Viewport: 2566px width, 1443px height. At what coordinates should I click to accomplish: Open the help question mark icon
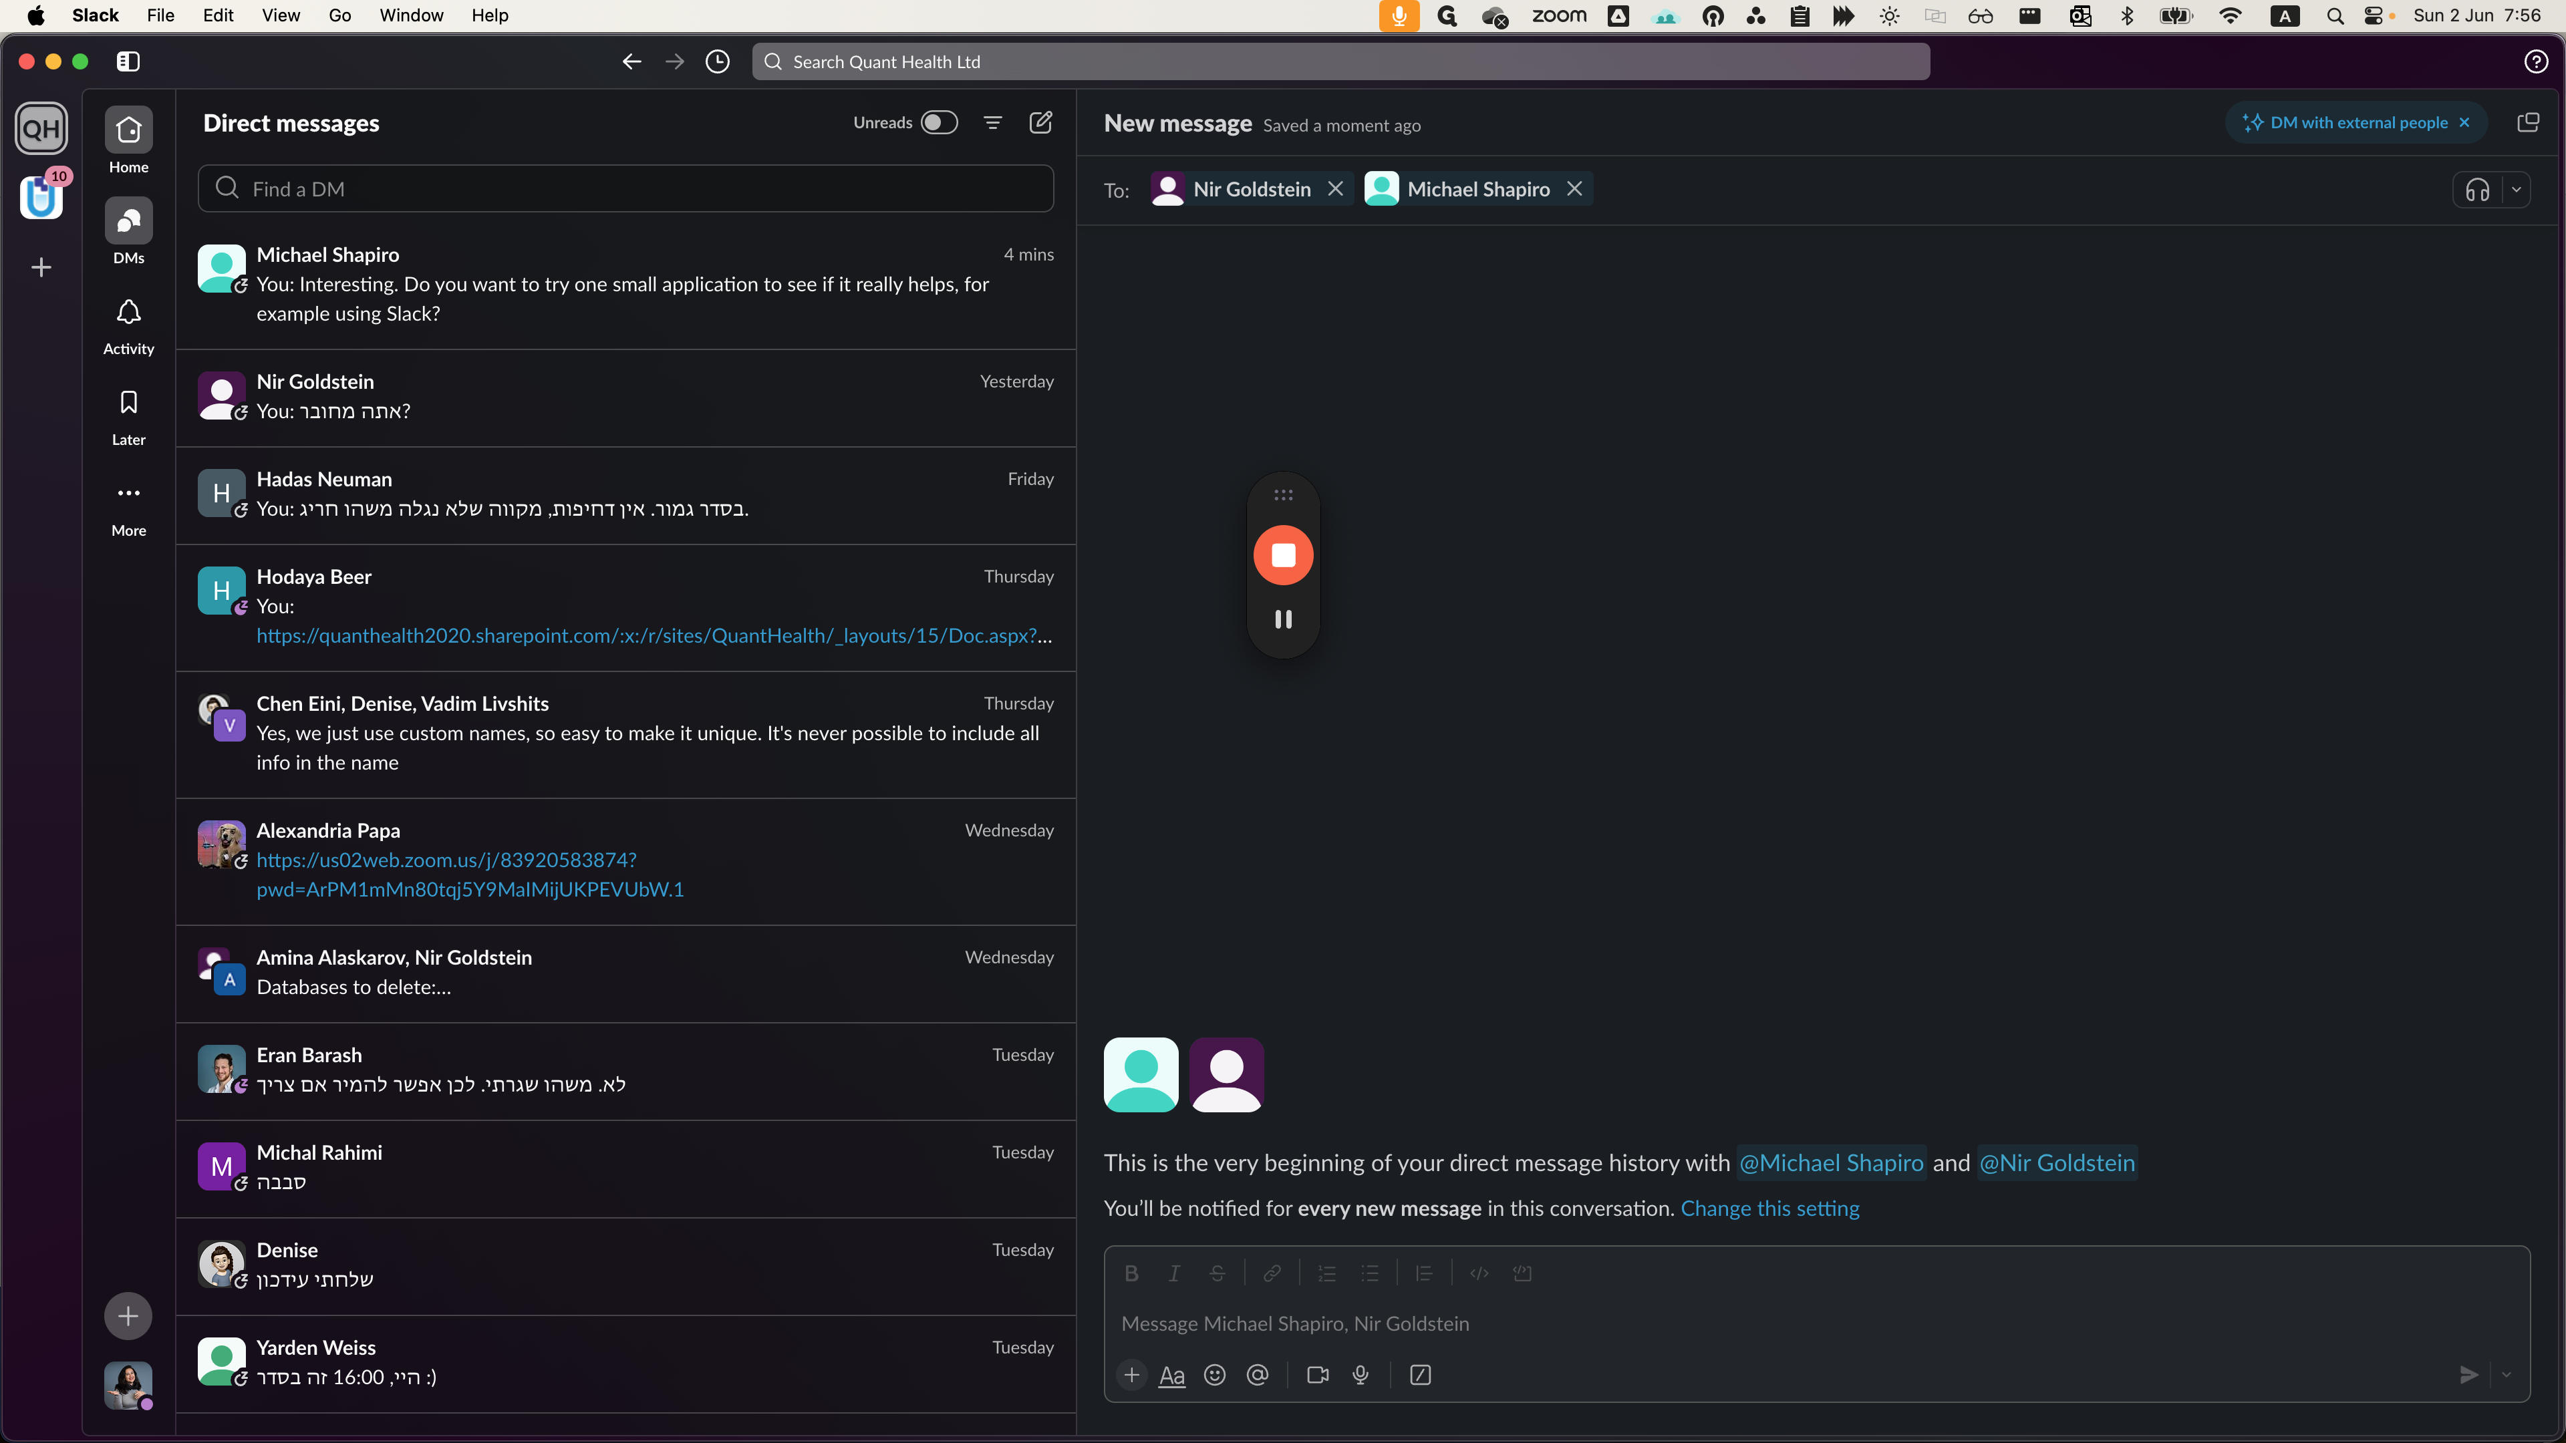coord(2536,61)
